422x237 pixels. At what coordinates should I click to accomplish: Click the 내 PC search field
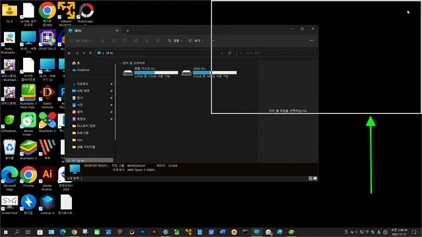[276, 53]
